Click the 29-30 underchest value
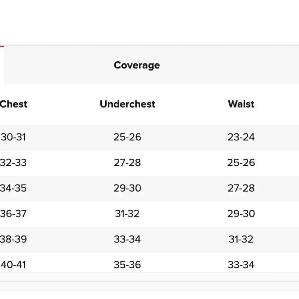This screenshot has height=299, width=299. click(127, 188)
